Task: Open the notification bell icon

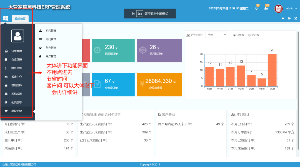Action: 256,8
